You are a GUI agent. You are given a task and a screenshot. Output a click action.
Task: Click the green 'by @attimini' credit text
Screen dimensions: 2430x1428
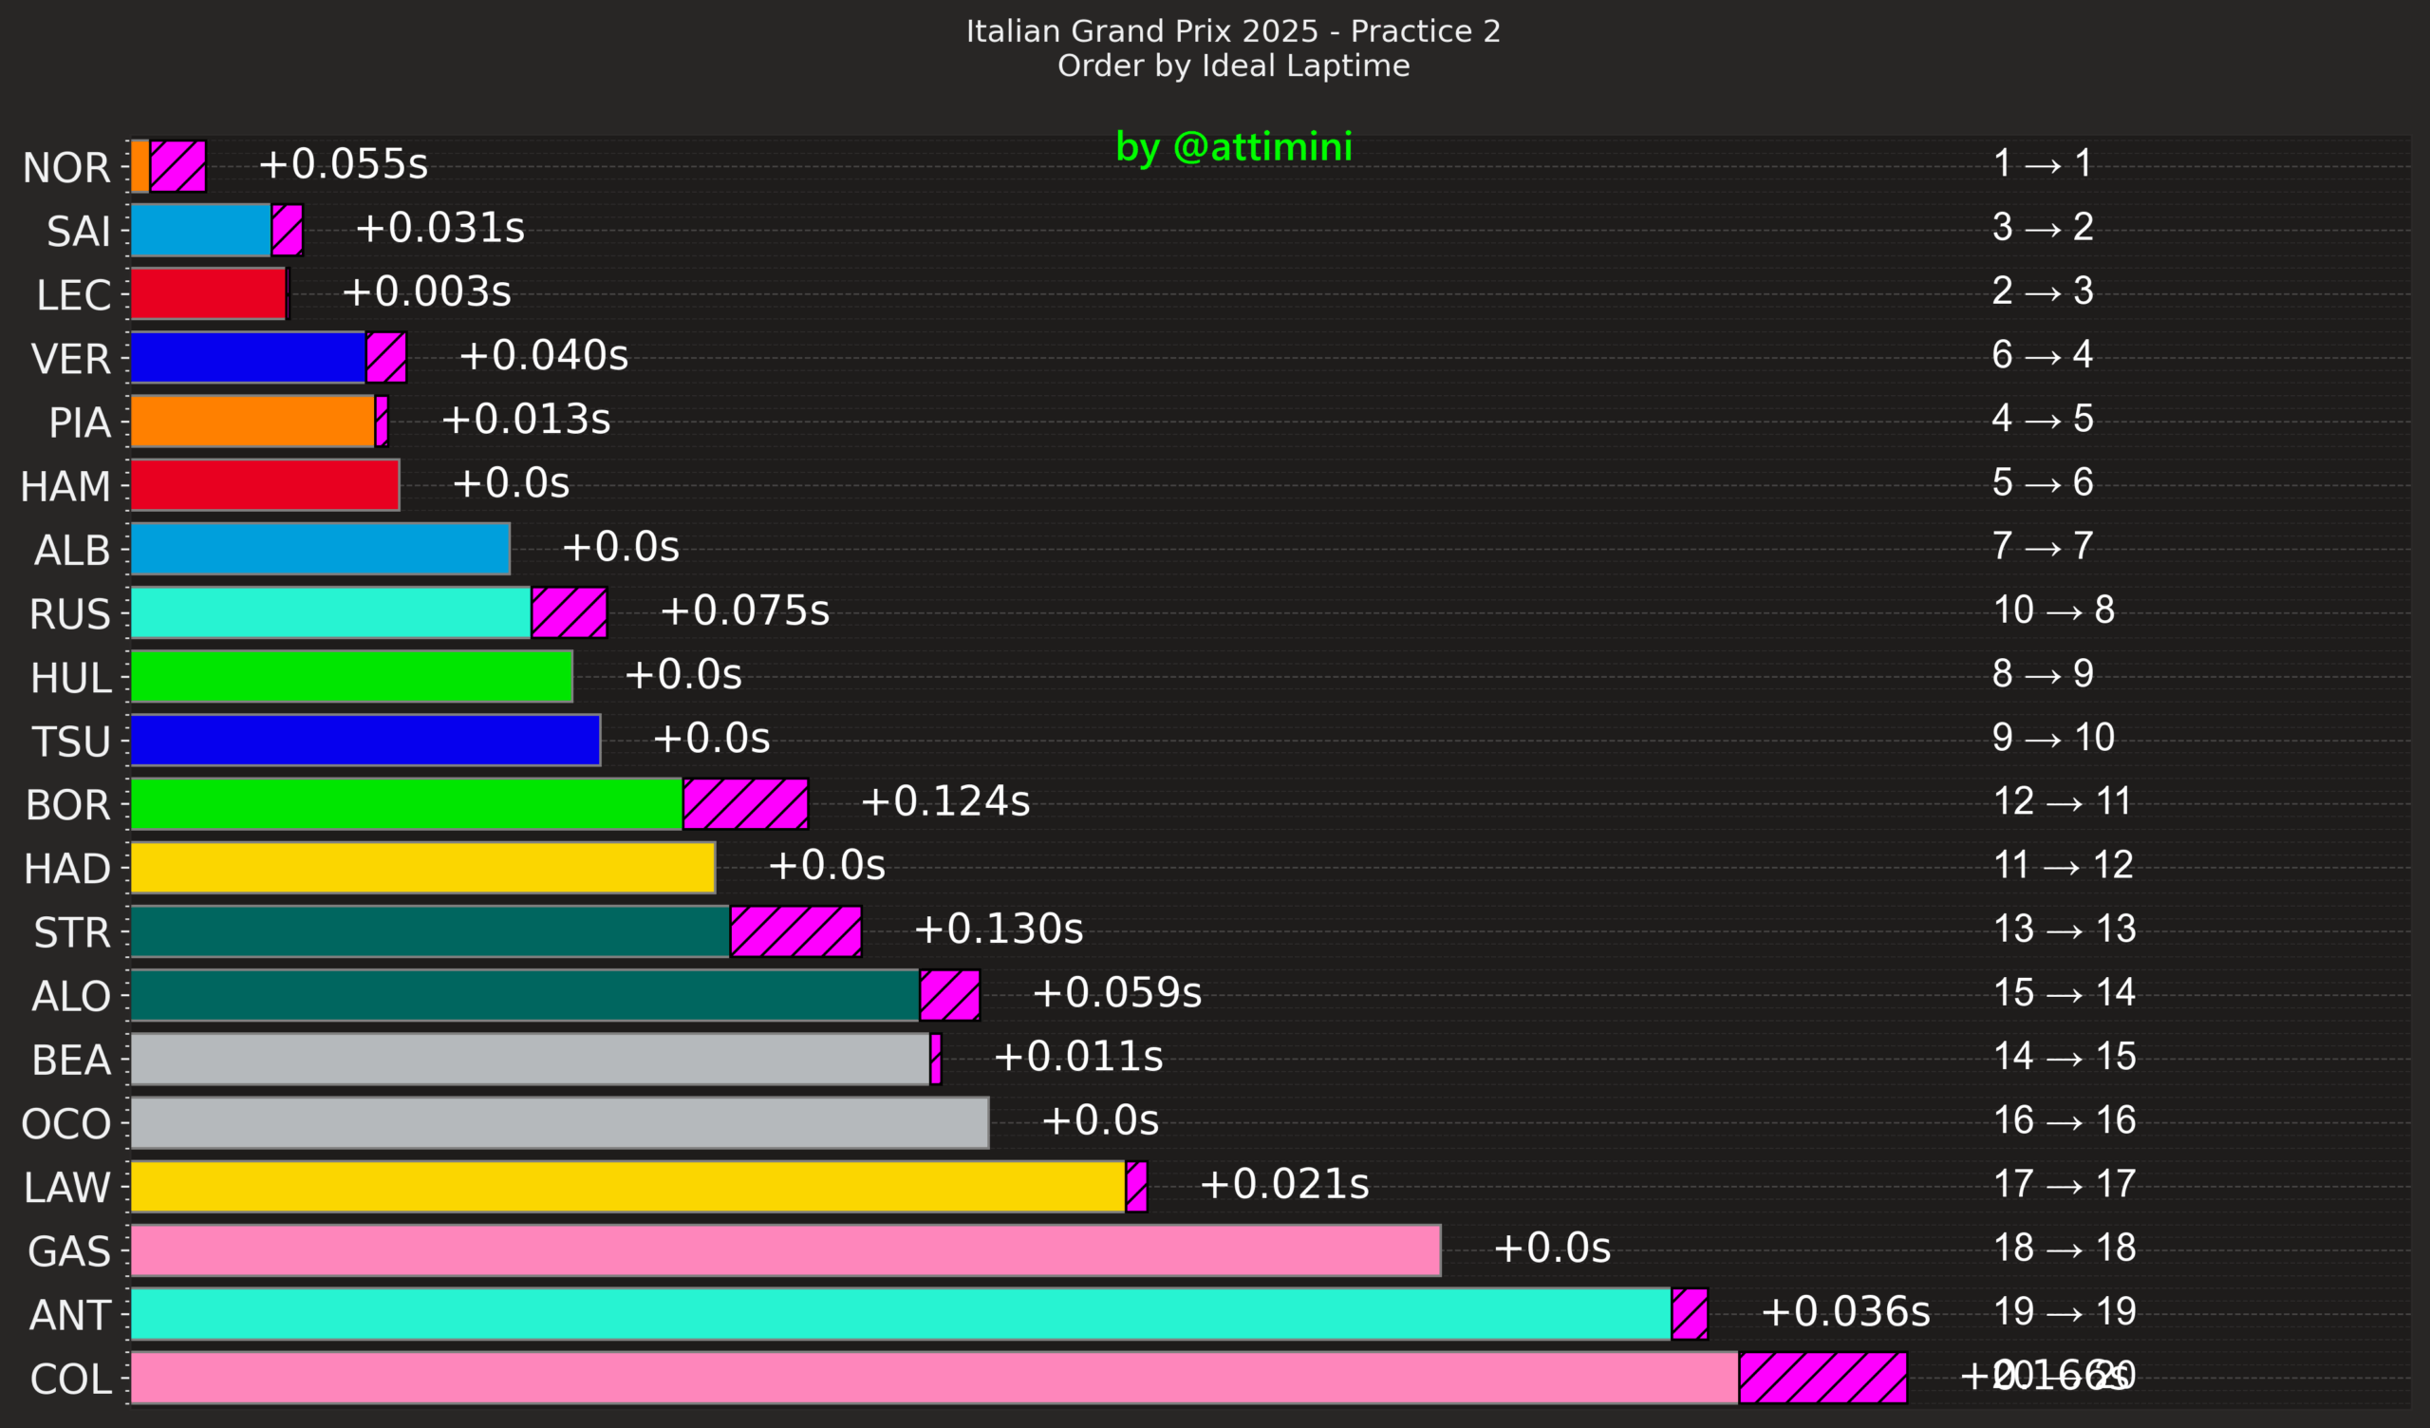(x=1233, y=146)
